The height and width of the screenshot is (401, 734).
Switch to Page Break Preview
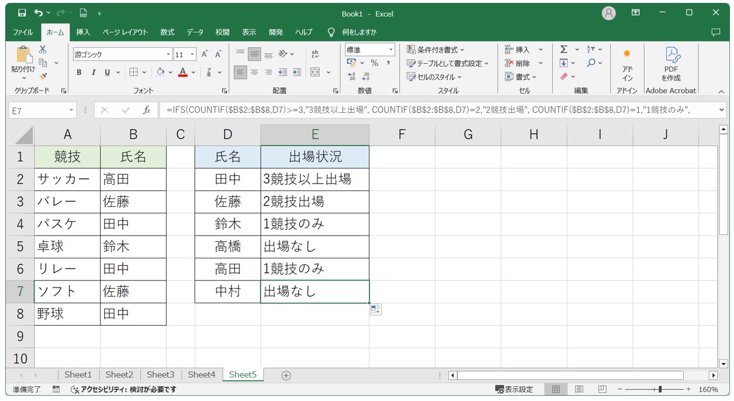tap(601, 389)
